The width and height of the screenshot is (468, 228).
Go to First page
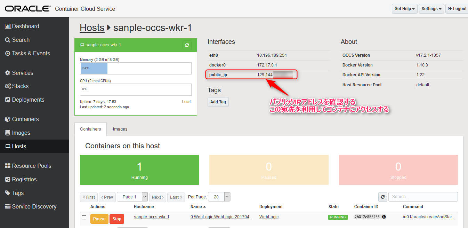click(89, 197)
